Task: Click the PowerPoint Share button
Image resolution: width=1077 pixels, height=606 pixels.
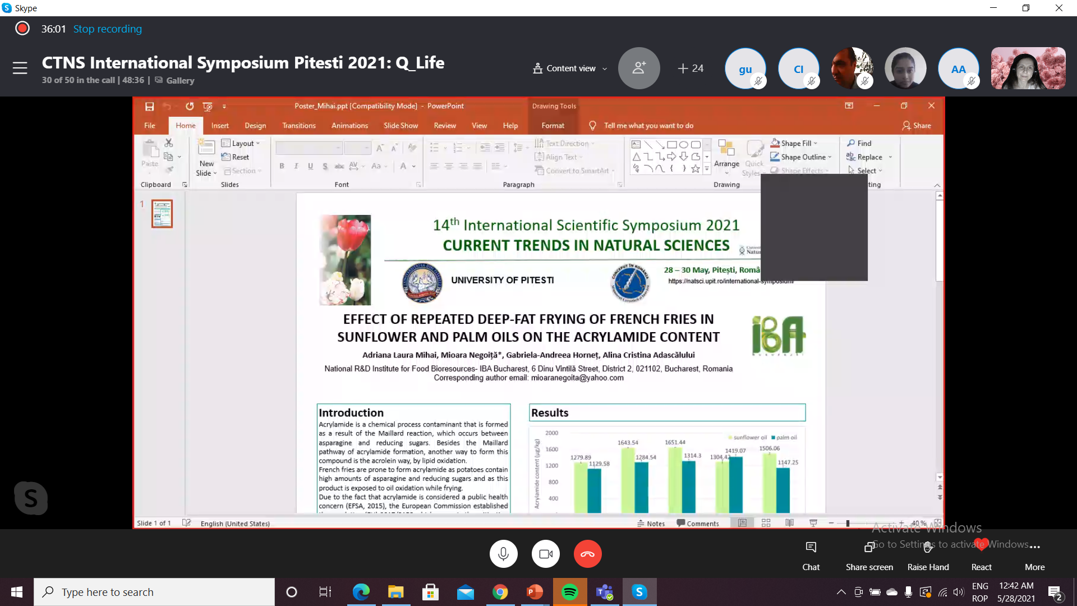Action: [x=917, y=126]
